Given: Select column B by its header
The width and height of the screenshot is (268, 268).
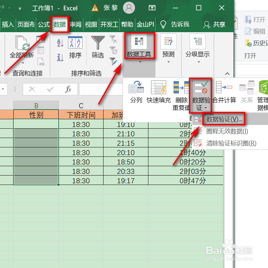Looking at the screenshot, I should [x=36, y=105].
